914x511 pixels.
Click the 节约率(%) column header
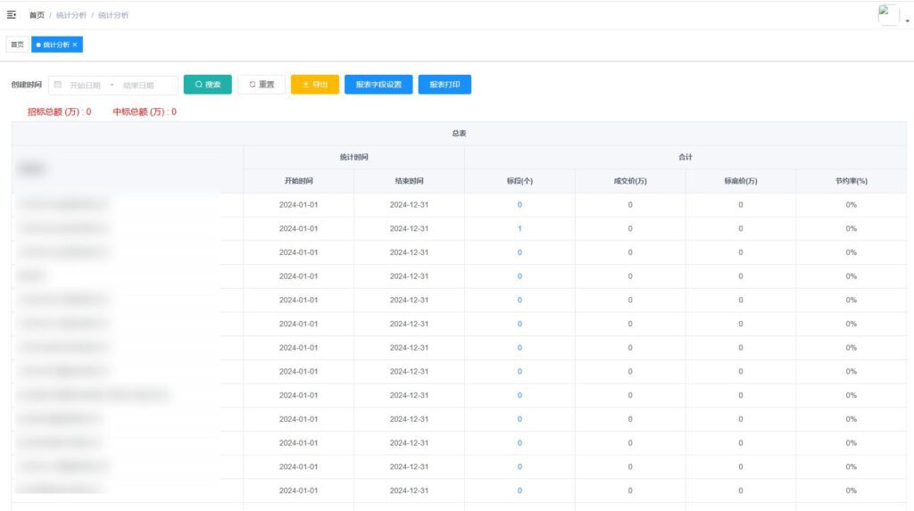click(x=851, y=181)
